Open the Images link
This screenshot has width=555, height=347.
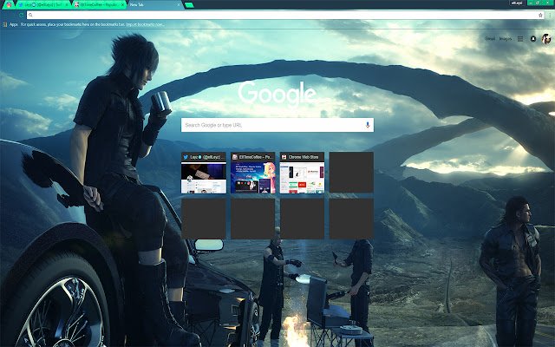[x=506, y=38]
